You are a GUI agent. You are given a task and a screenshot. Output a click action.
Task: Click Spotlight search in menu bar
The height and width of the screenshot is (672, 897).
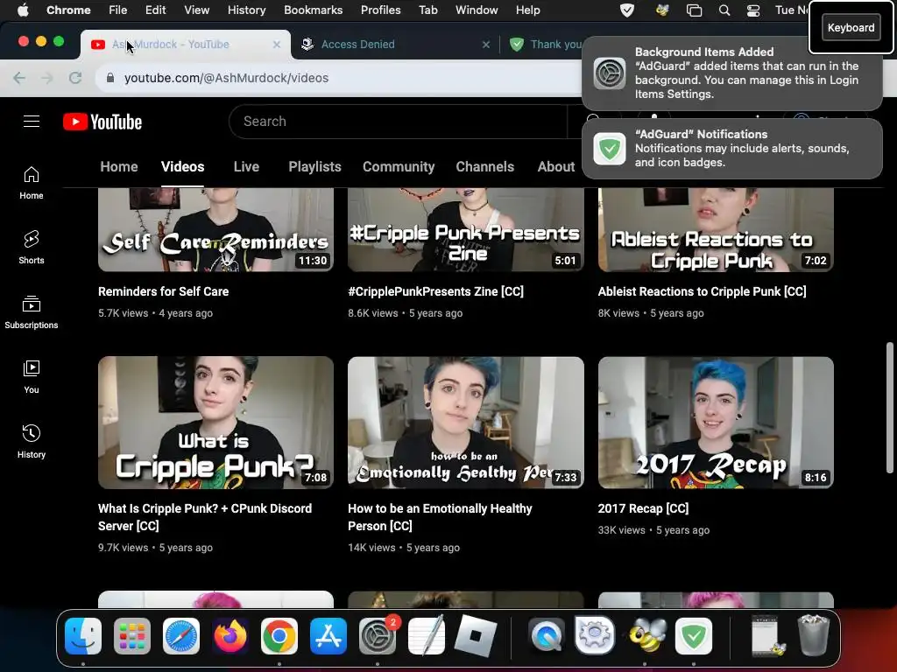tap(724, 10)
